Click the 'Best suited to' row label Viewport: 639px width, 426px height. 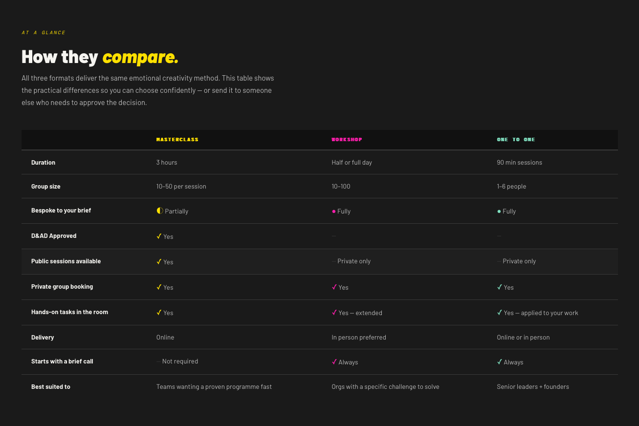coord(51,386)
